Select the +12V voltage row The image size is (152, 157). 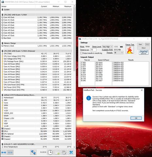[37, 111]
